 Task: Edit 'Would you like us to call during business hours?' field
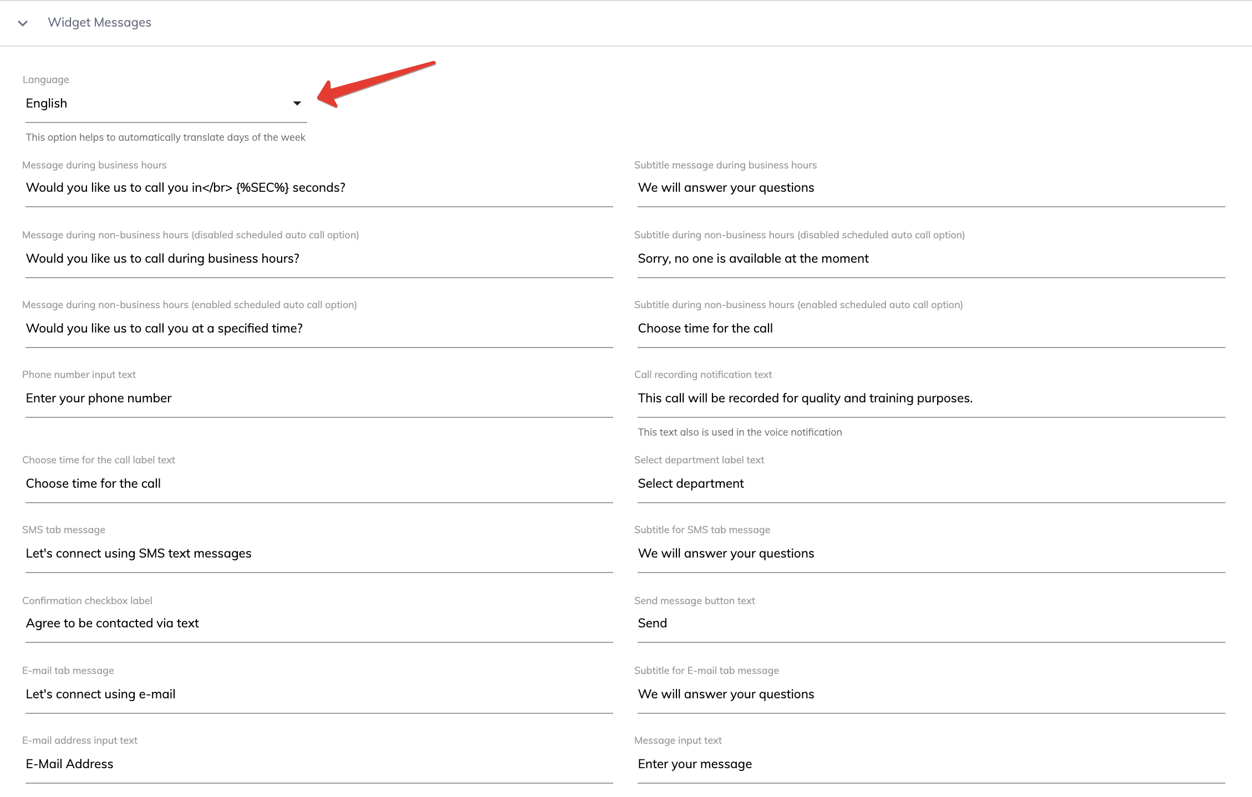(x=318, y=259)
